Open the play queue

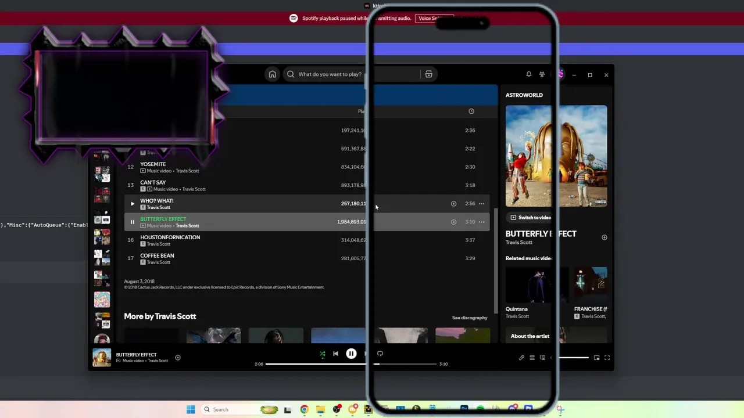coord(532,358)
